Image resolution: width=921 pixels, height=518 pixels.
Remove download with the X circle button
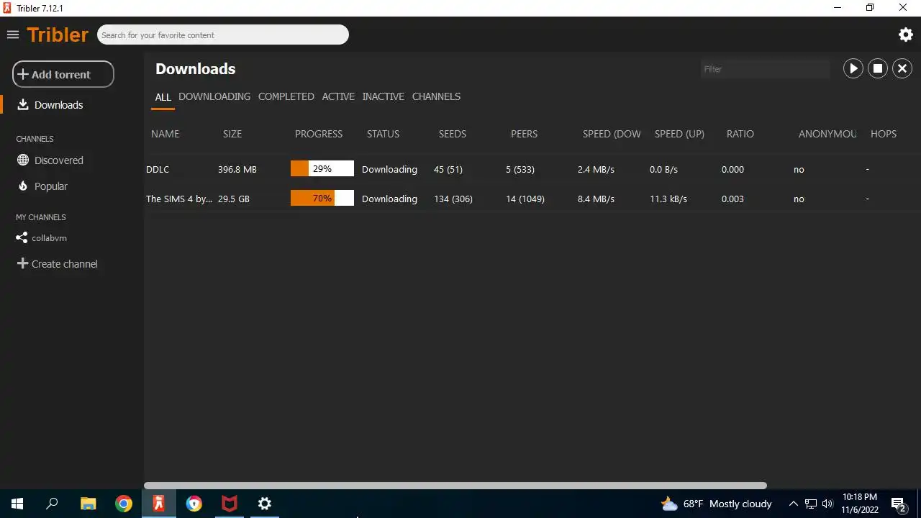click(x=902, y=68)
